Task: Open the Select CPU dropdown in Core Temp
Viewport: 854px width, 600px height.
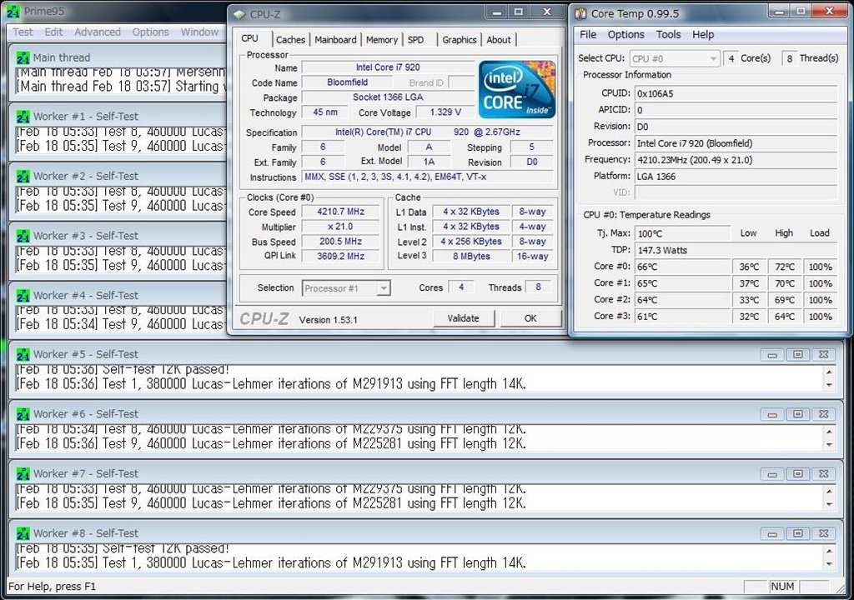Action: tap(676, 58)
